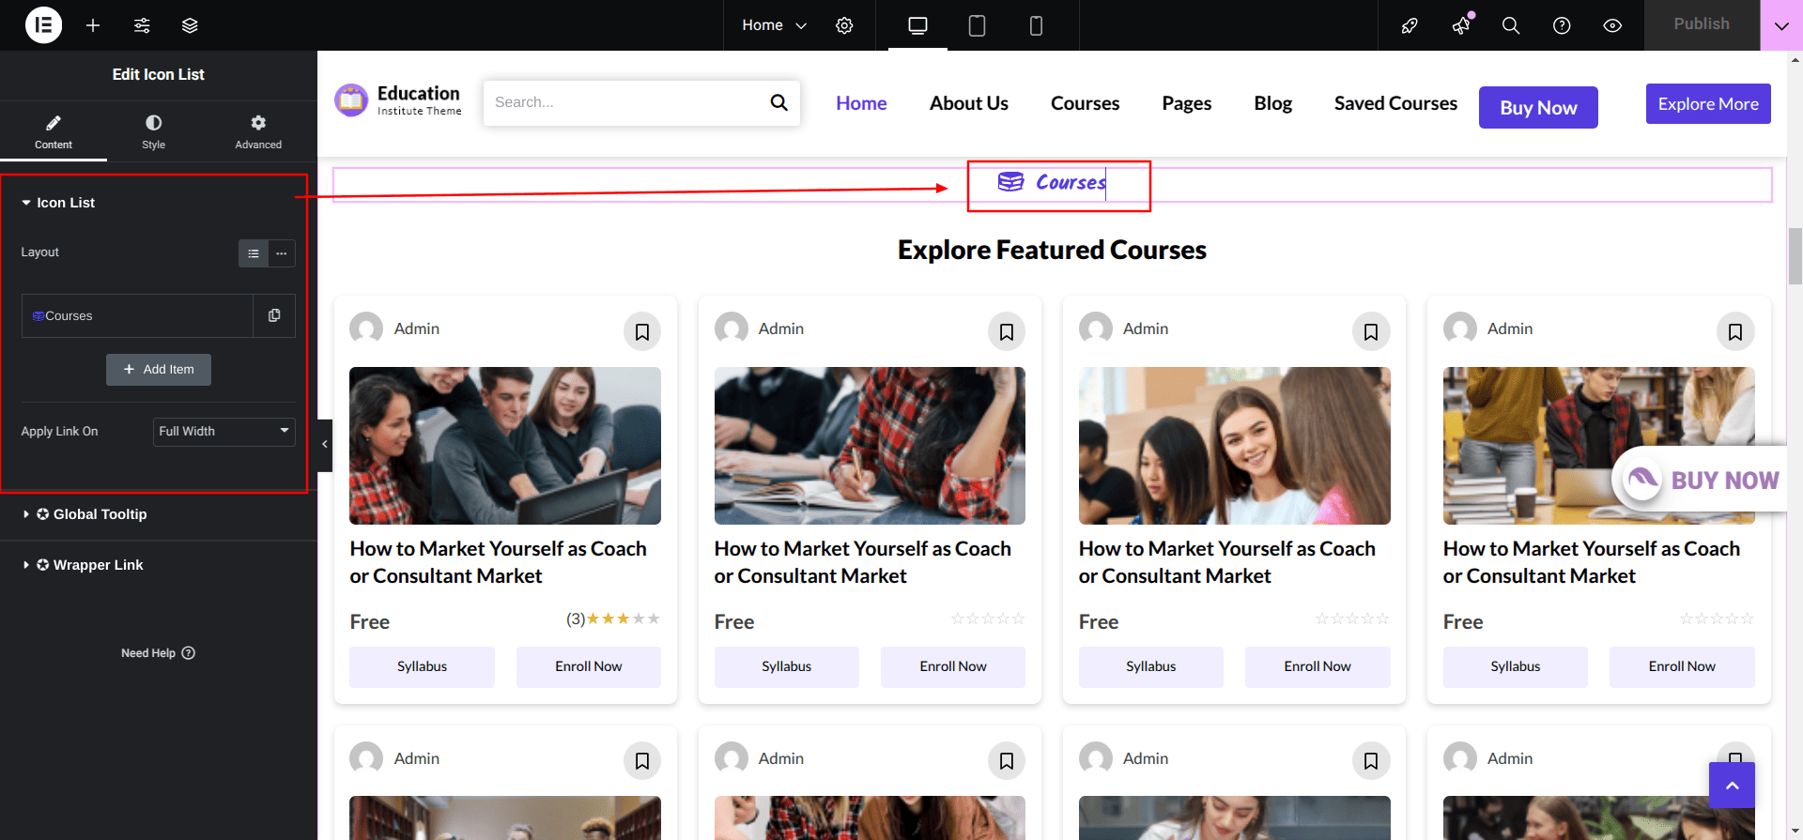Switch to tablet preview mode
Screen dimensions: 1803x840
(x=977, y=25)
